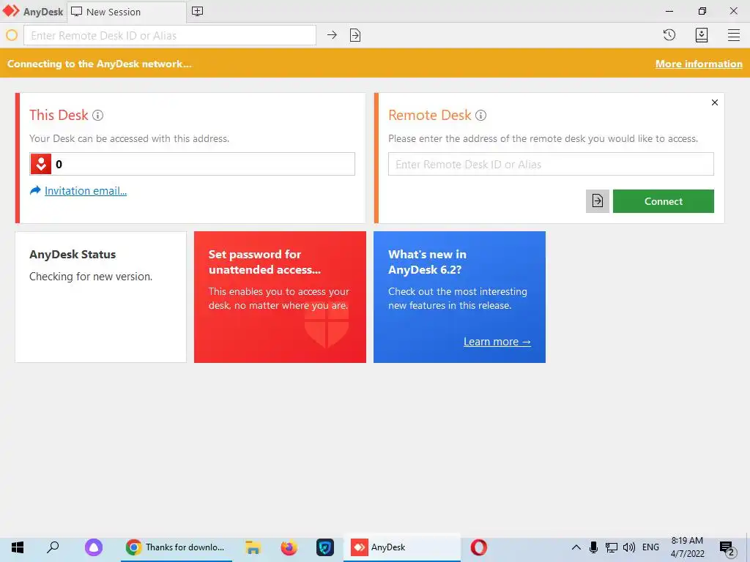
Task: Select AnyDesk taskbar button
Action: click(402, 547)
